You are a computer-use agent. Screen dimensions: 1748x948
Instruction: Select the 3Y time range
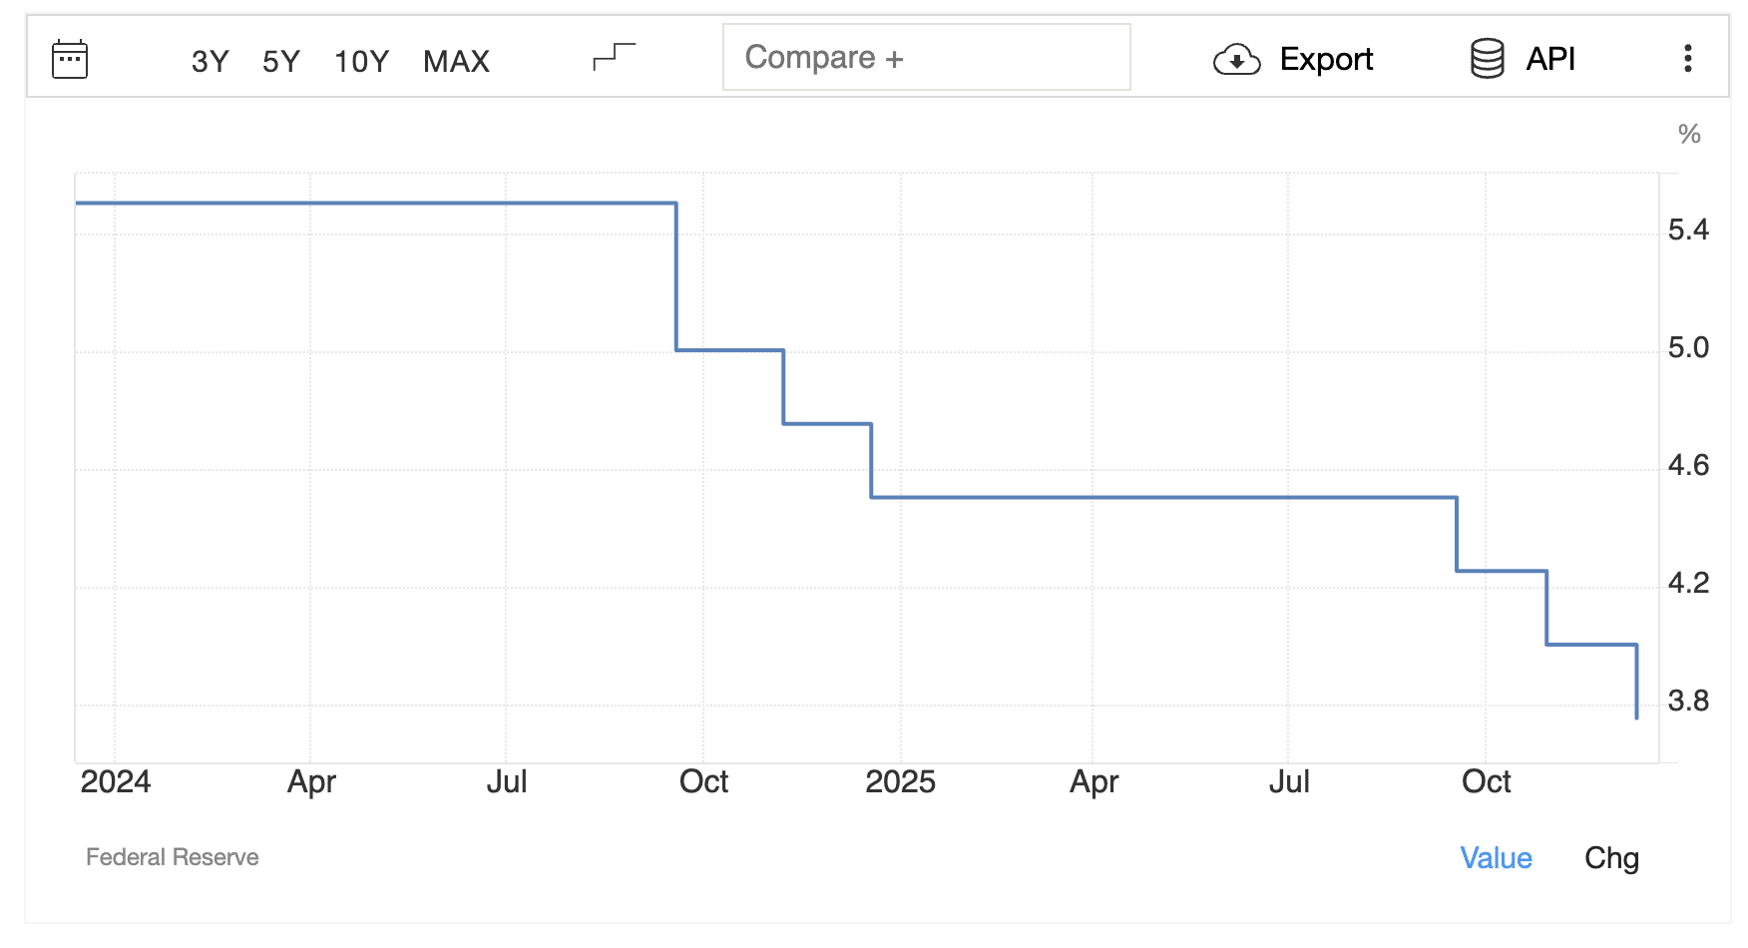click(x=210, y=61)
